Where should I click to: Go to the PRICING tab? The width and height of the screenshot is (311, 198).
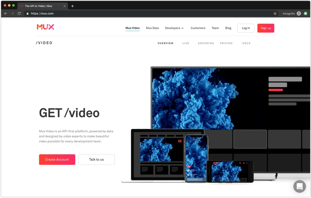pyautogui.click(x=226, y=43)
